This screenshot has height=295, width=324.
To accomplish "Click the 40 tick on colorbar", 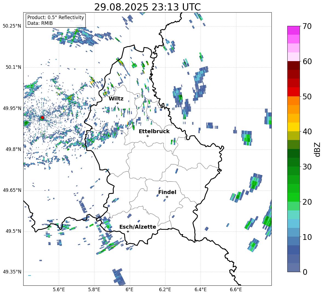I will coord(307,132).
